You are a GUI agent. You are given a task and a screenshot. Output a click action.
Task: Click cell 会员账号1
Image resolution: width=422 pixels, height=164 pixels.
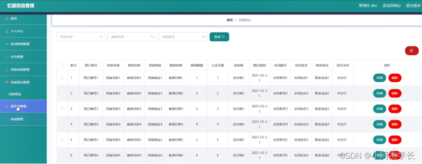point(281,78)
